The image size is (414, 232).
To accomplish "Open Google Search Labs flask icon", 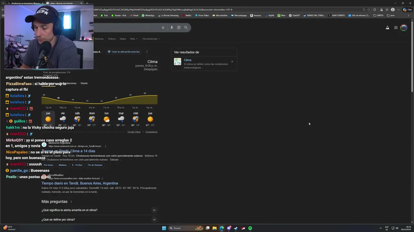I will [387, 28].
